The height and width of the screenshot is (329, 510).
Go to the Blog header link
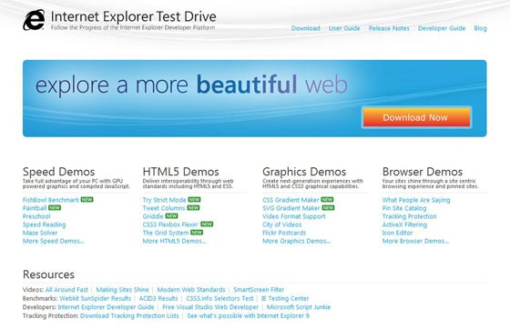(481, 28)
